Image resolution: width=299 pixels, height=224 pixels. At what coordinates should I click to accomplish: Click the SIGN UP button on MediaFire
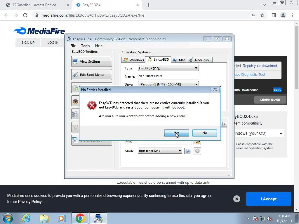pyautogui.click(x=28, y=43)
